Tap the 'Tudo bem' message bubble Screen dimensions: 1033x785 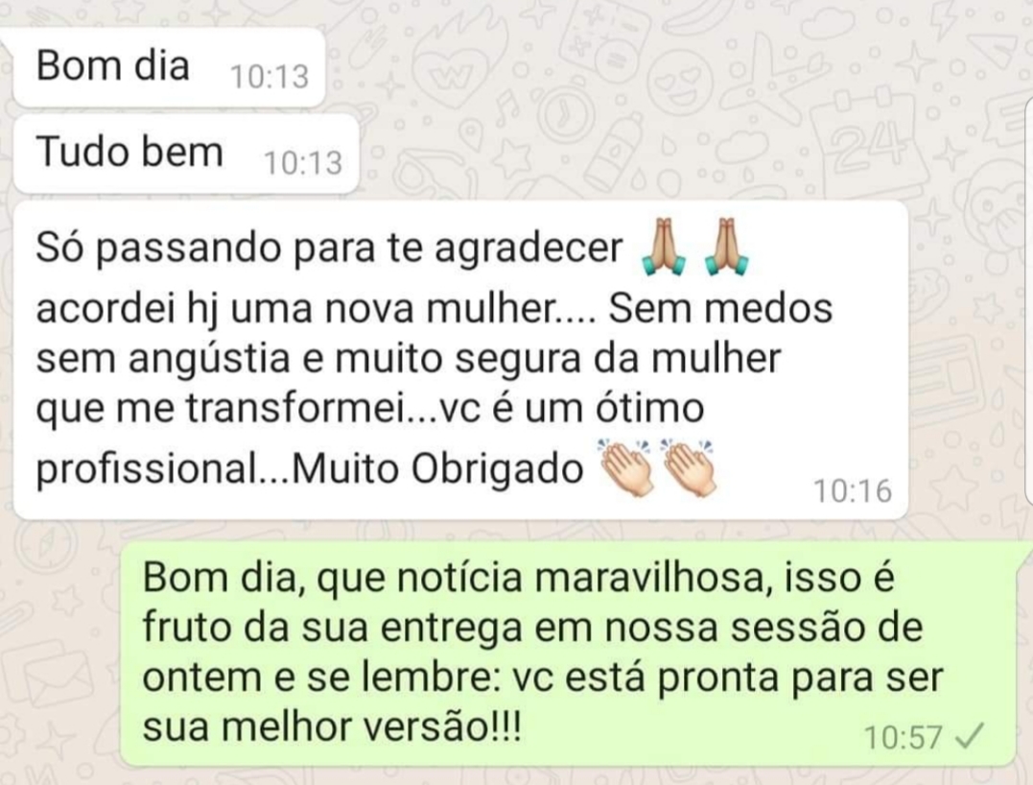tap(186, 154)
